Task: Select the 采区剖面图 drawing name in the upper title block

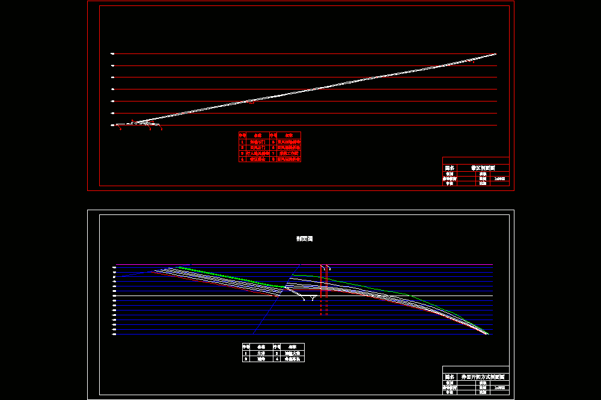Action: (x=483, y=168)
